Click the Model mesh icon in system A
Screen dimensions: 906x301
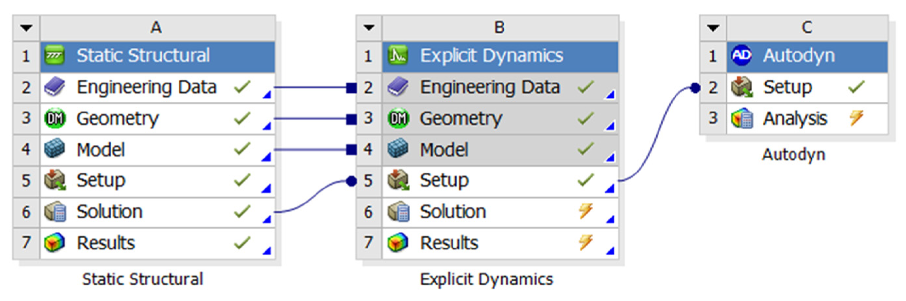point(55,149)
